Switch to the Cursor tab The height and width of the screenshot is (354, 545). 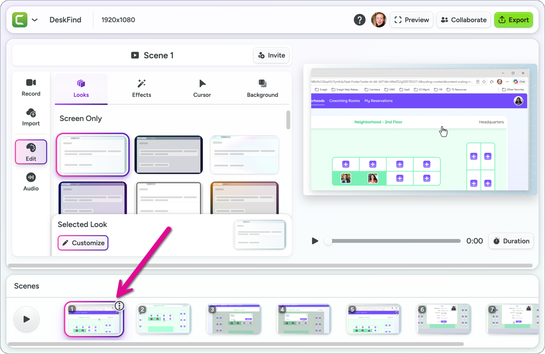click(202, 89)
